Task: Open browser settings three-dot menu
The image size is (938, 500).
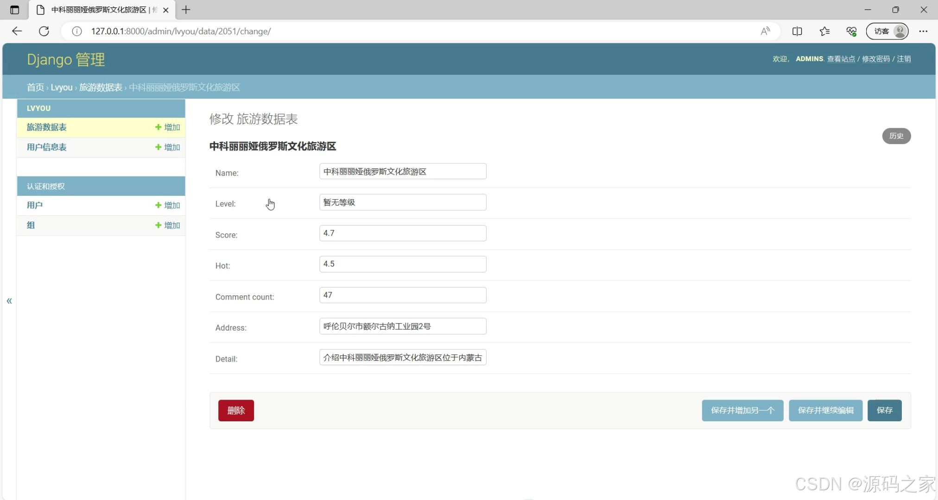Action: (923, 31)
